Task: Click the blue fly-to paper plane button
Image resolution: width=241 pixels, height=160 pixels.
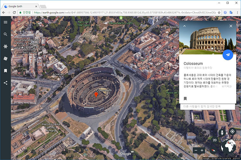Action: click(x=228, y=55)
